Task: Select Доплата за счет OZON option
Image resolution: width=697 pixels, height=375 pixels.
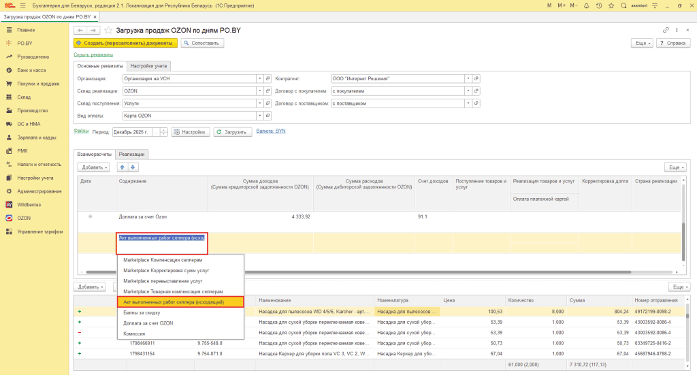Action: (180, 323)
